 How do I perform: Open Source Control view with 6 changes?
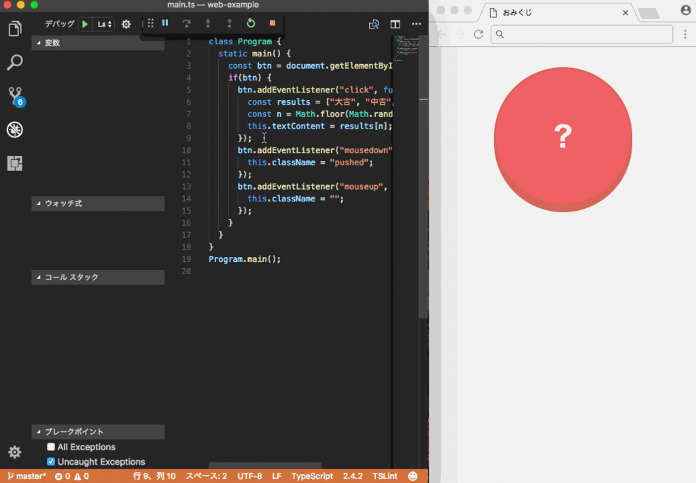[16, 97]
